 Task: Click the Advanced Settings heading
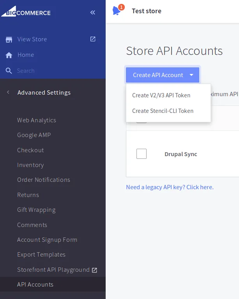pos(44,93)
